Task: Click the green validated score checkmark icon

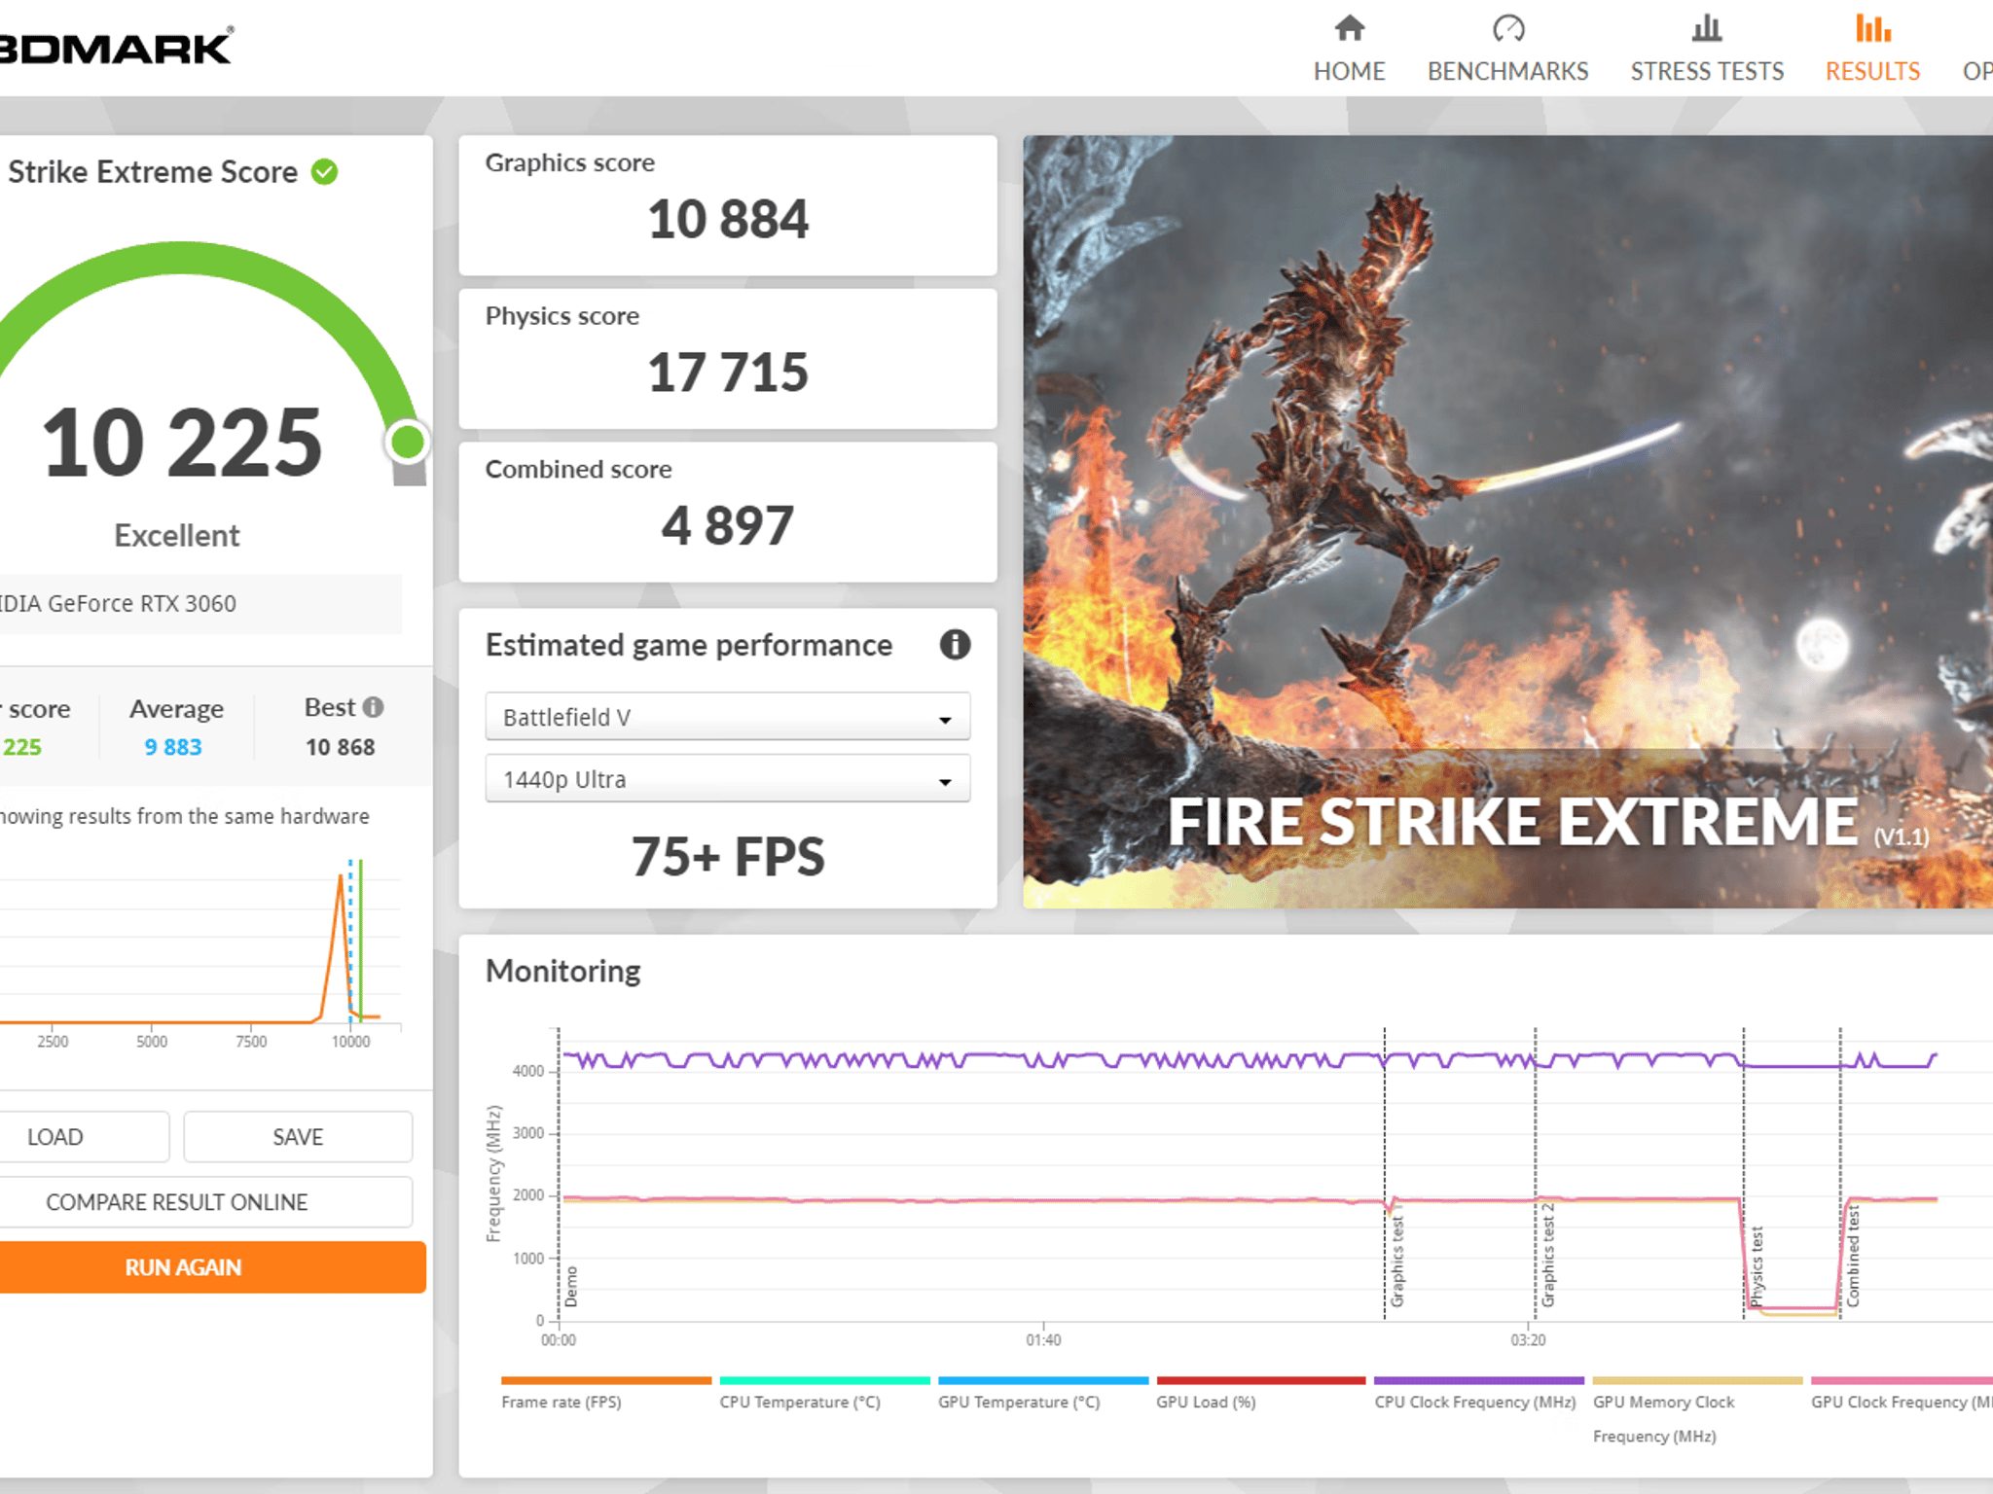Action: click(x=324, y=172)
